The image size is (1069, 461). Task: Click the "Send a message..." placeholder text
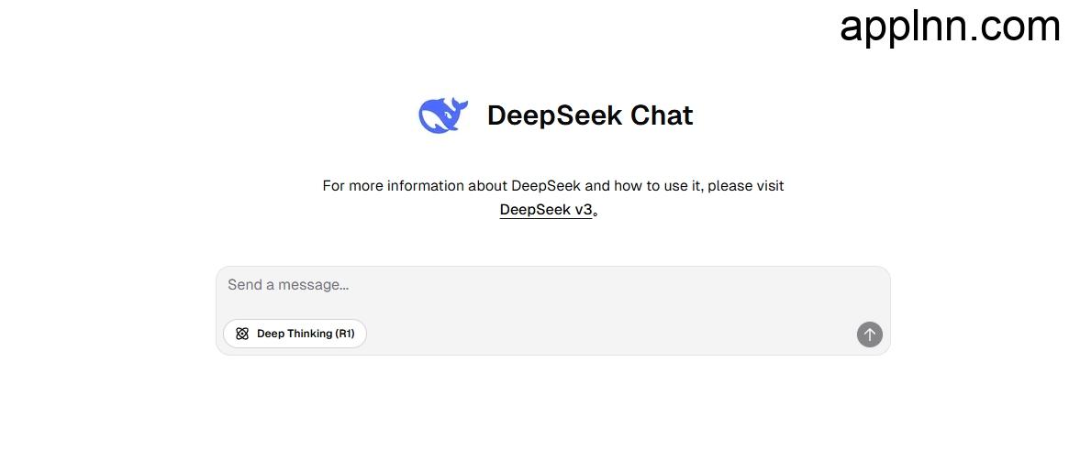(x=288, y=285)
